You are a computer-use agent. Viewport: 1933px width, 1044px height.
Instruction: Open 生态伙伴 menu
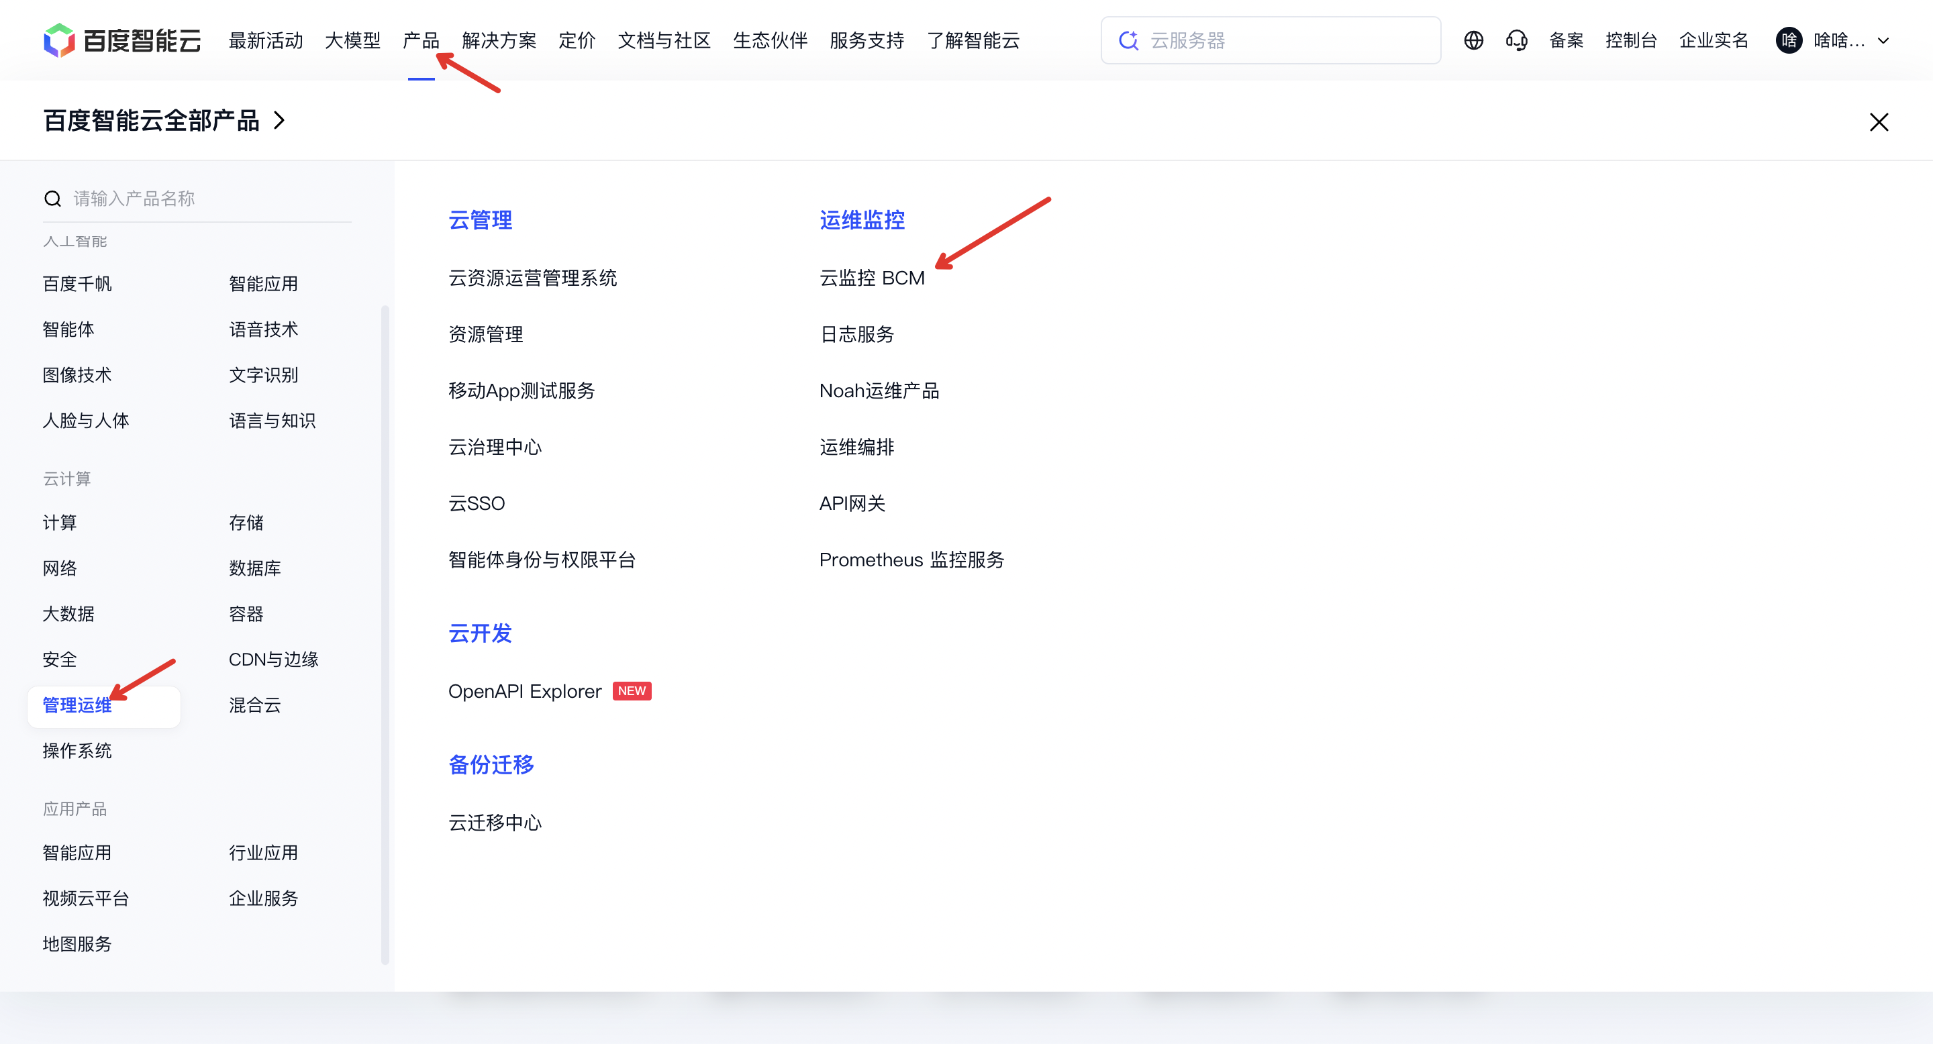pyautogui.click(x=770, y=40)
